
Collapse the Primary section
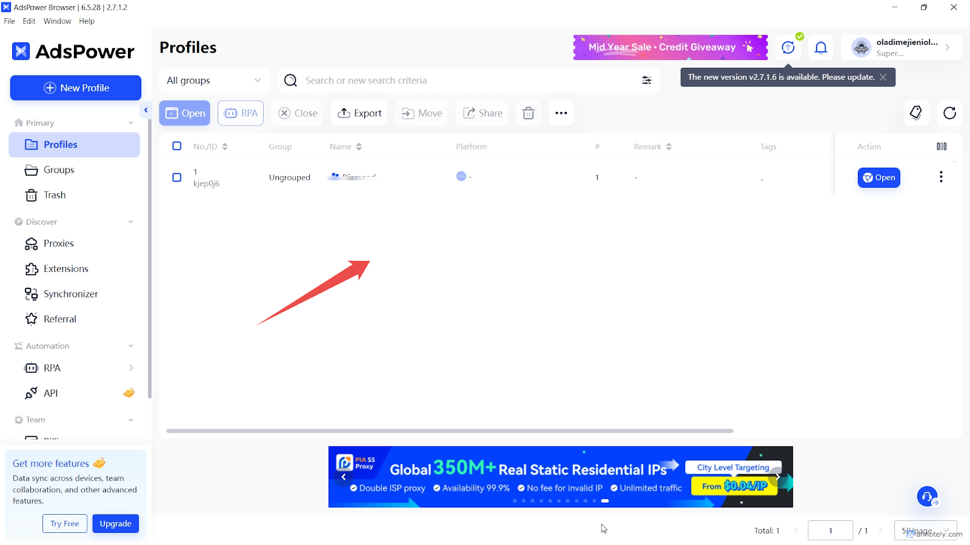[x=131, y=123]
